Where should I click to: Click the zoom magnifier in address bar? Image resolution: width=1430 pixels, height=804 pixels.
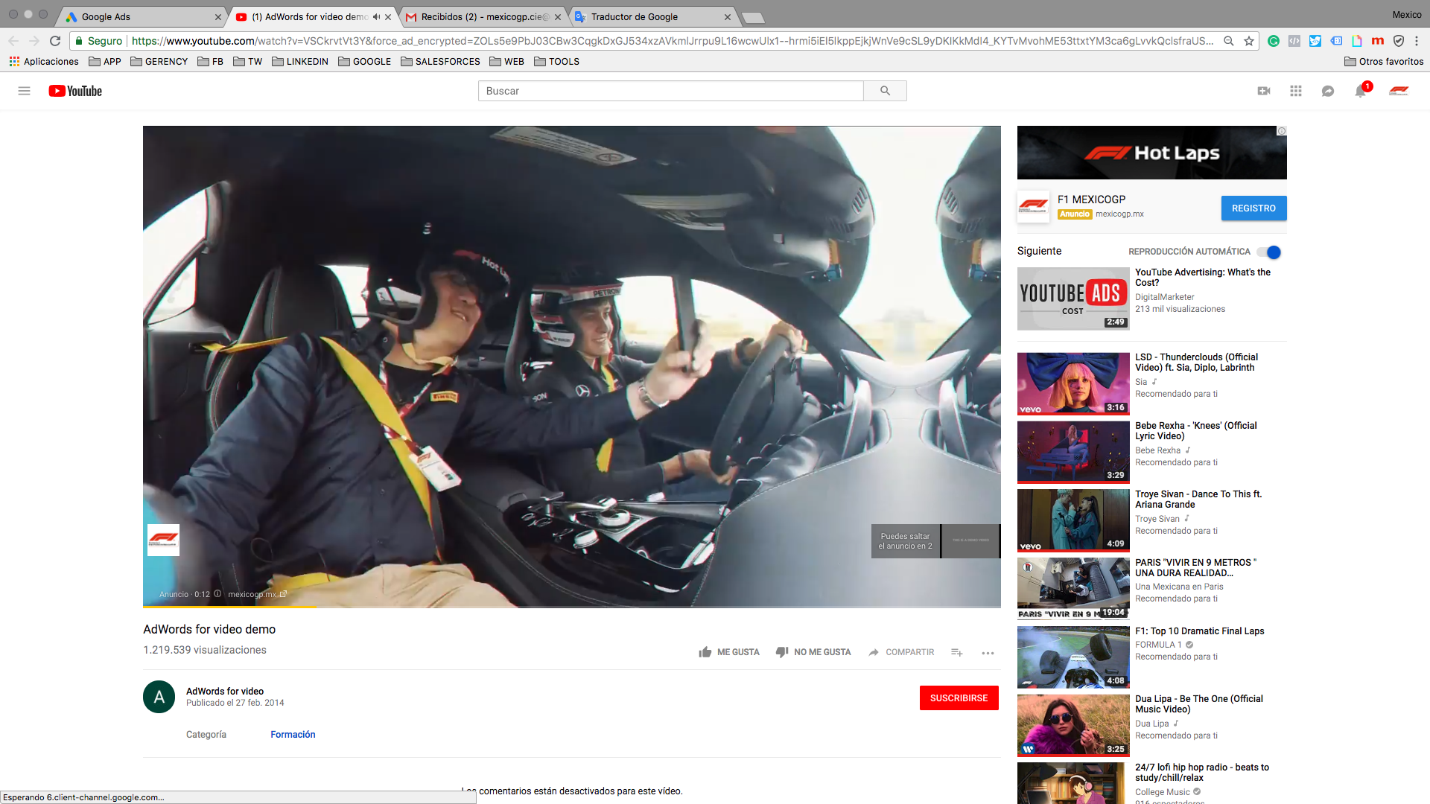point(1229,41)
